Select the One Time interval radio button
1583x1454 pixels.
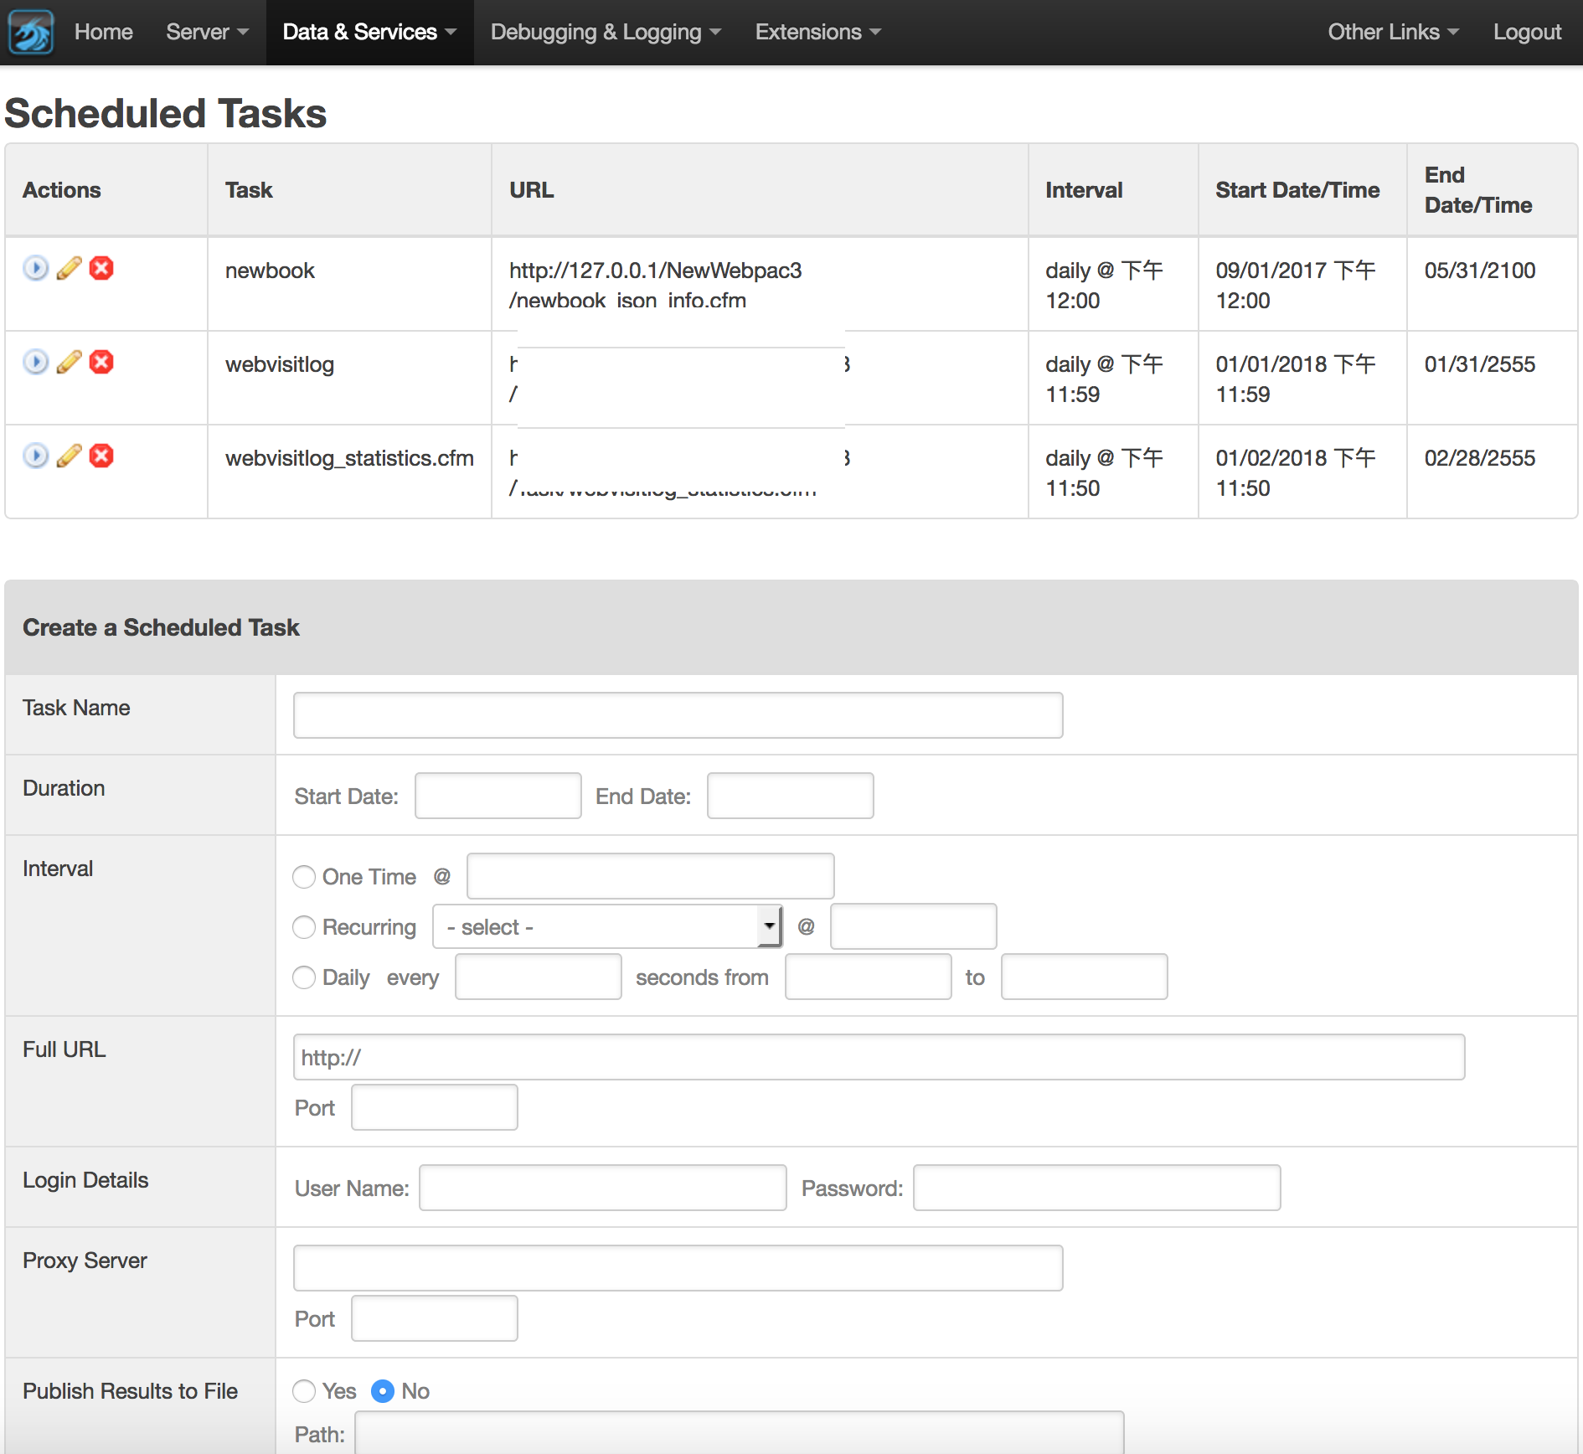pyautogui.click(x=304, y=877)
